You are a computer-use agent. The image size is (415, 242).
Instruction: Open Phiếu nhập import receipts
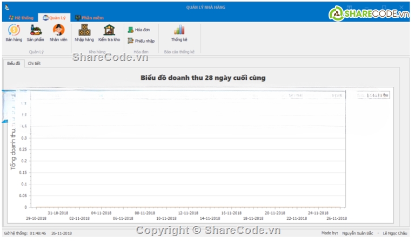click(141, 41)
